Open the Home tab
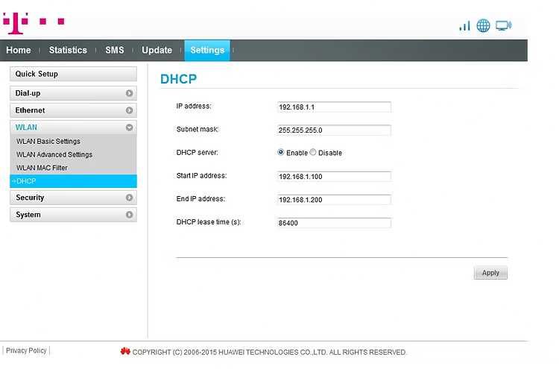Image resolution: width=559 pixels, height=369 pixels. (19, 50)
